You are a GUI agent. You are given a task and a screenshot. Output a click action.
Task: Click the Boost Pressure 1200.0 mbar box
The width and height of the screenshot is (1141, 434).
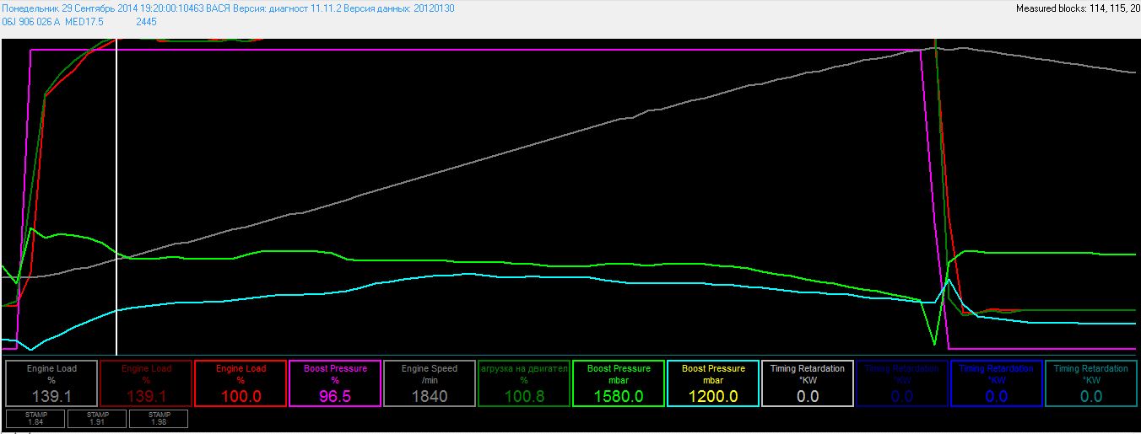pos(713,383)
